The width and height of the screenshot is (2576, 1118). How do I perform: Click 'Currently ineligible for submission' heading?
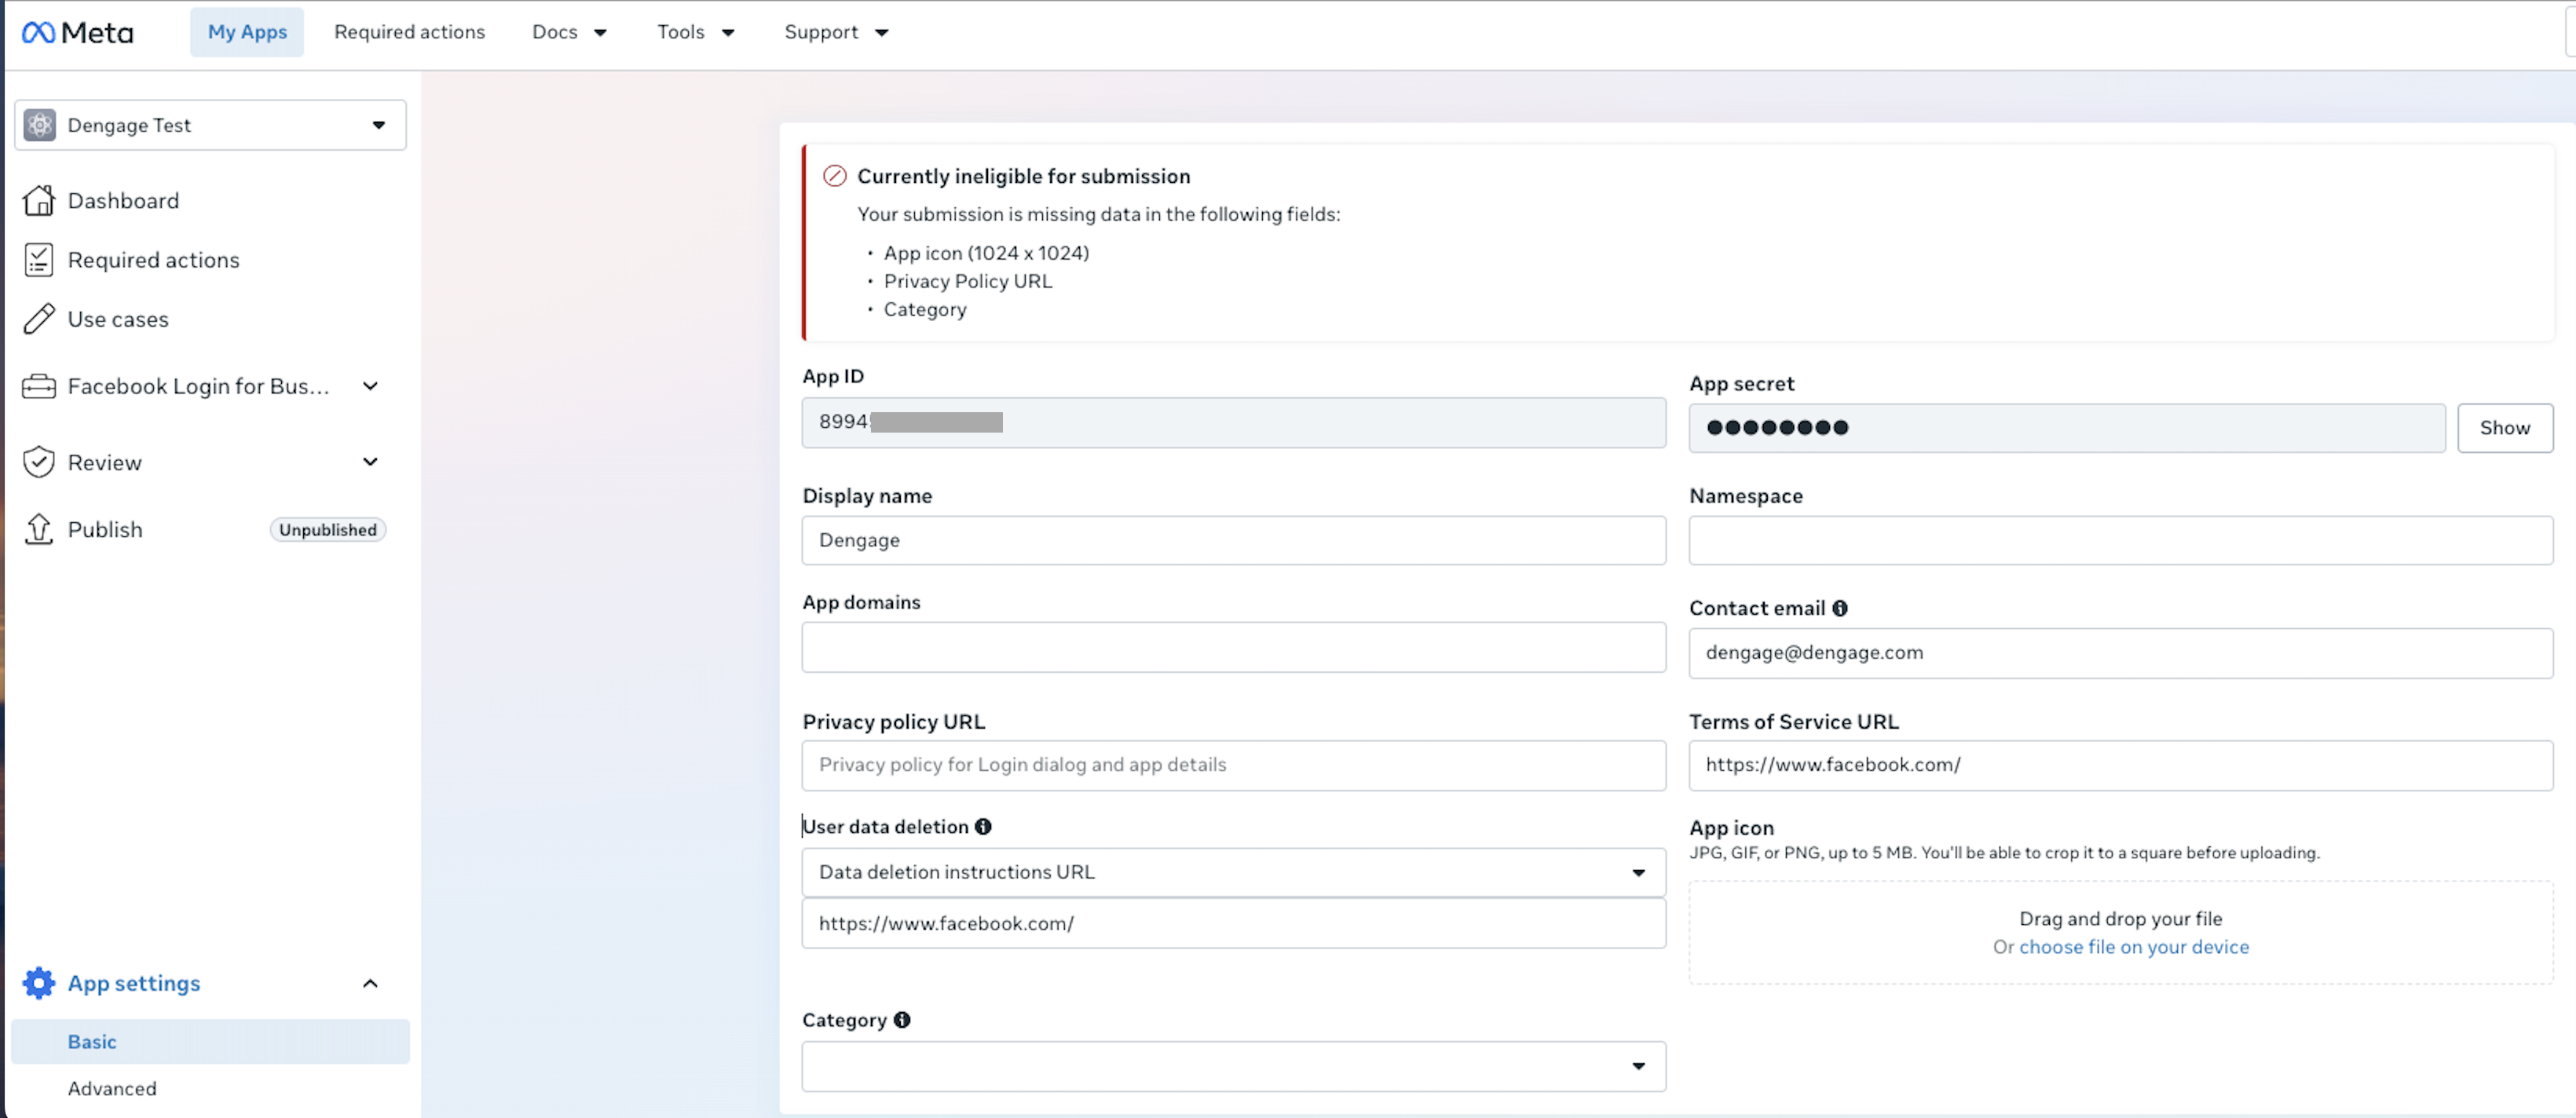[1023, 176]
